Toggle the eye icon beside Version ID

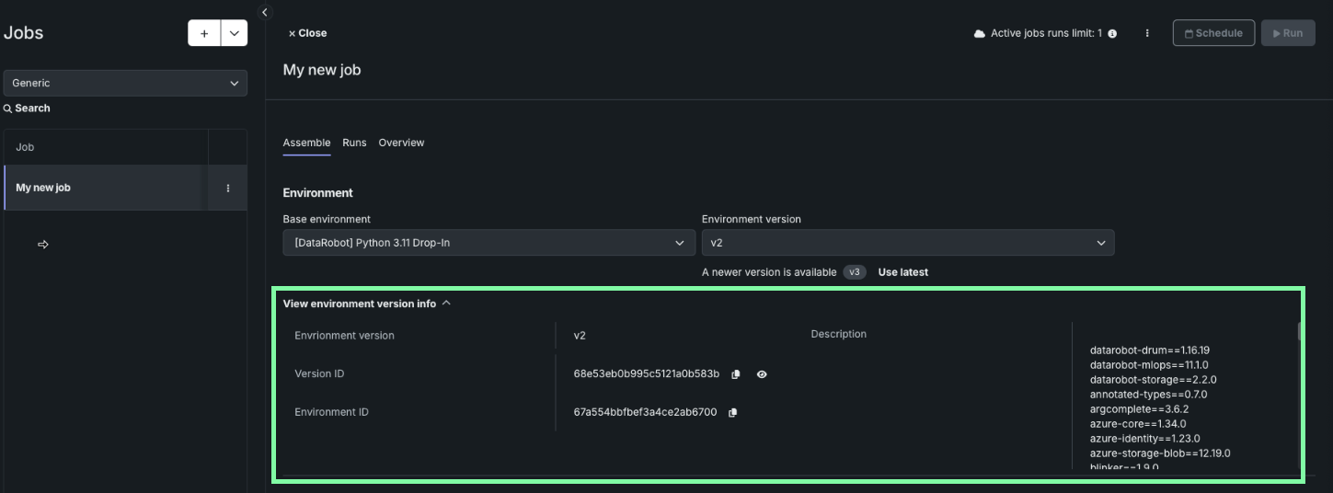762,374
